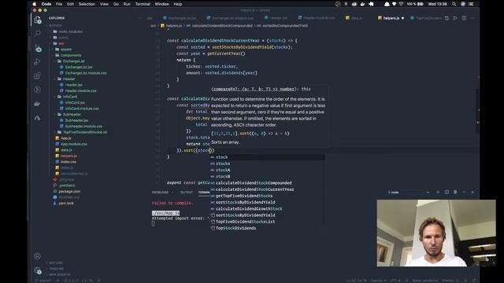Image resolution: width=504 pixels, height=283 pixels.
Task: Open the macOS Control Center icon
Action: [x=471, y=4]
